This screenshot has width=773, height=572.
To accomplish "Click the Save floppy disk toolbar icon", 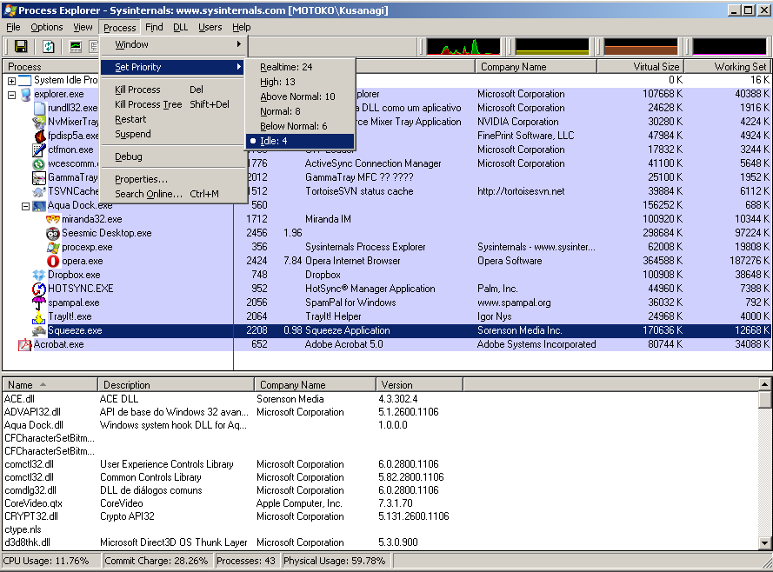I will click(x=21, y=46).
